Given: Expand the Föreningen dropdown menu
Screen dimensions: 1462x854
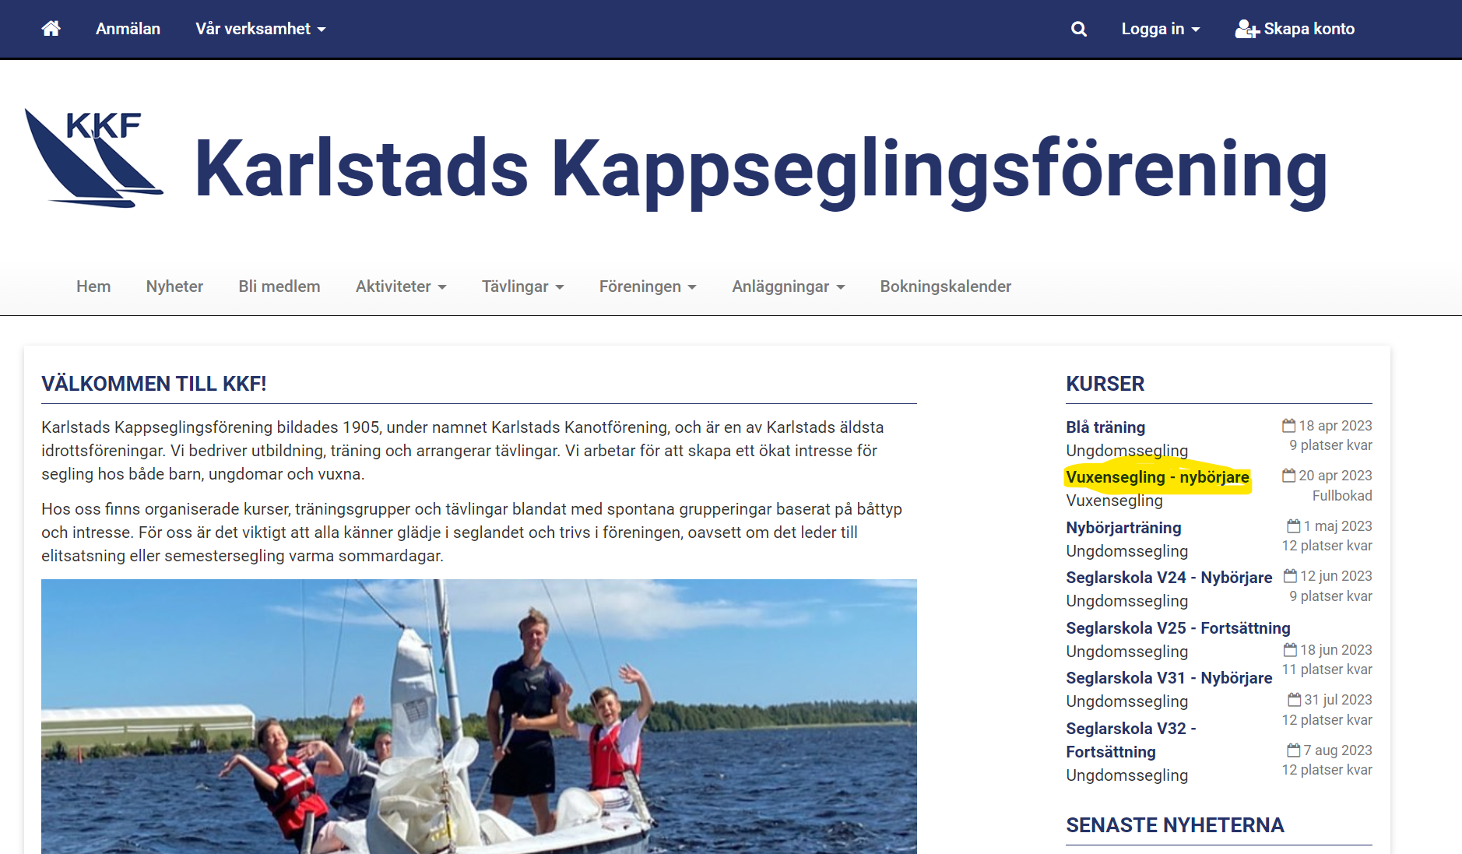Looking at the screenshot, I should [648, 286].
